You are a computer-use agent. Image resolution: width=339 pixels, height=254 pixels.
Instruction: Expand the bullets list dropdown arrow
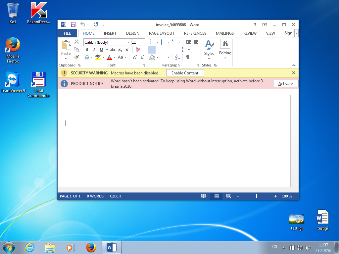pyautogui.click(x=157, y=42)
